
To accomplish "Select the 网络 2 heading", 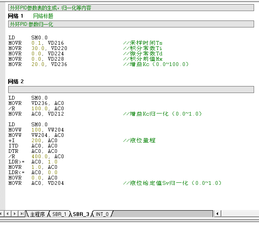I will (16, 82).
